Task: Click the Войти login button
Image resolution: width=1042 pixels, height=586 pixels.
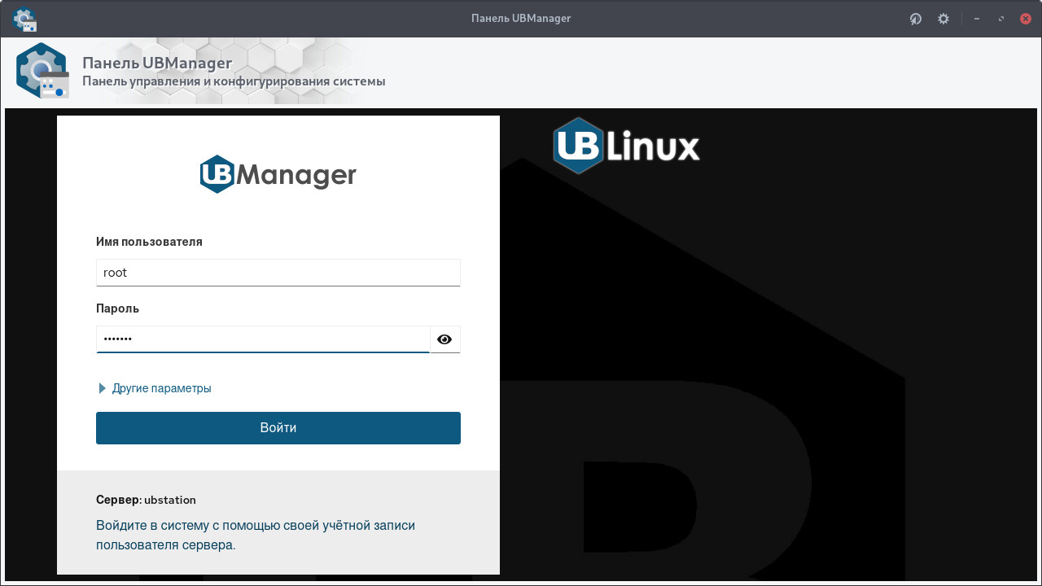Action: [x=278, y=428]
